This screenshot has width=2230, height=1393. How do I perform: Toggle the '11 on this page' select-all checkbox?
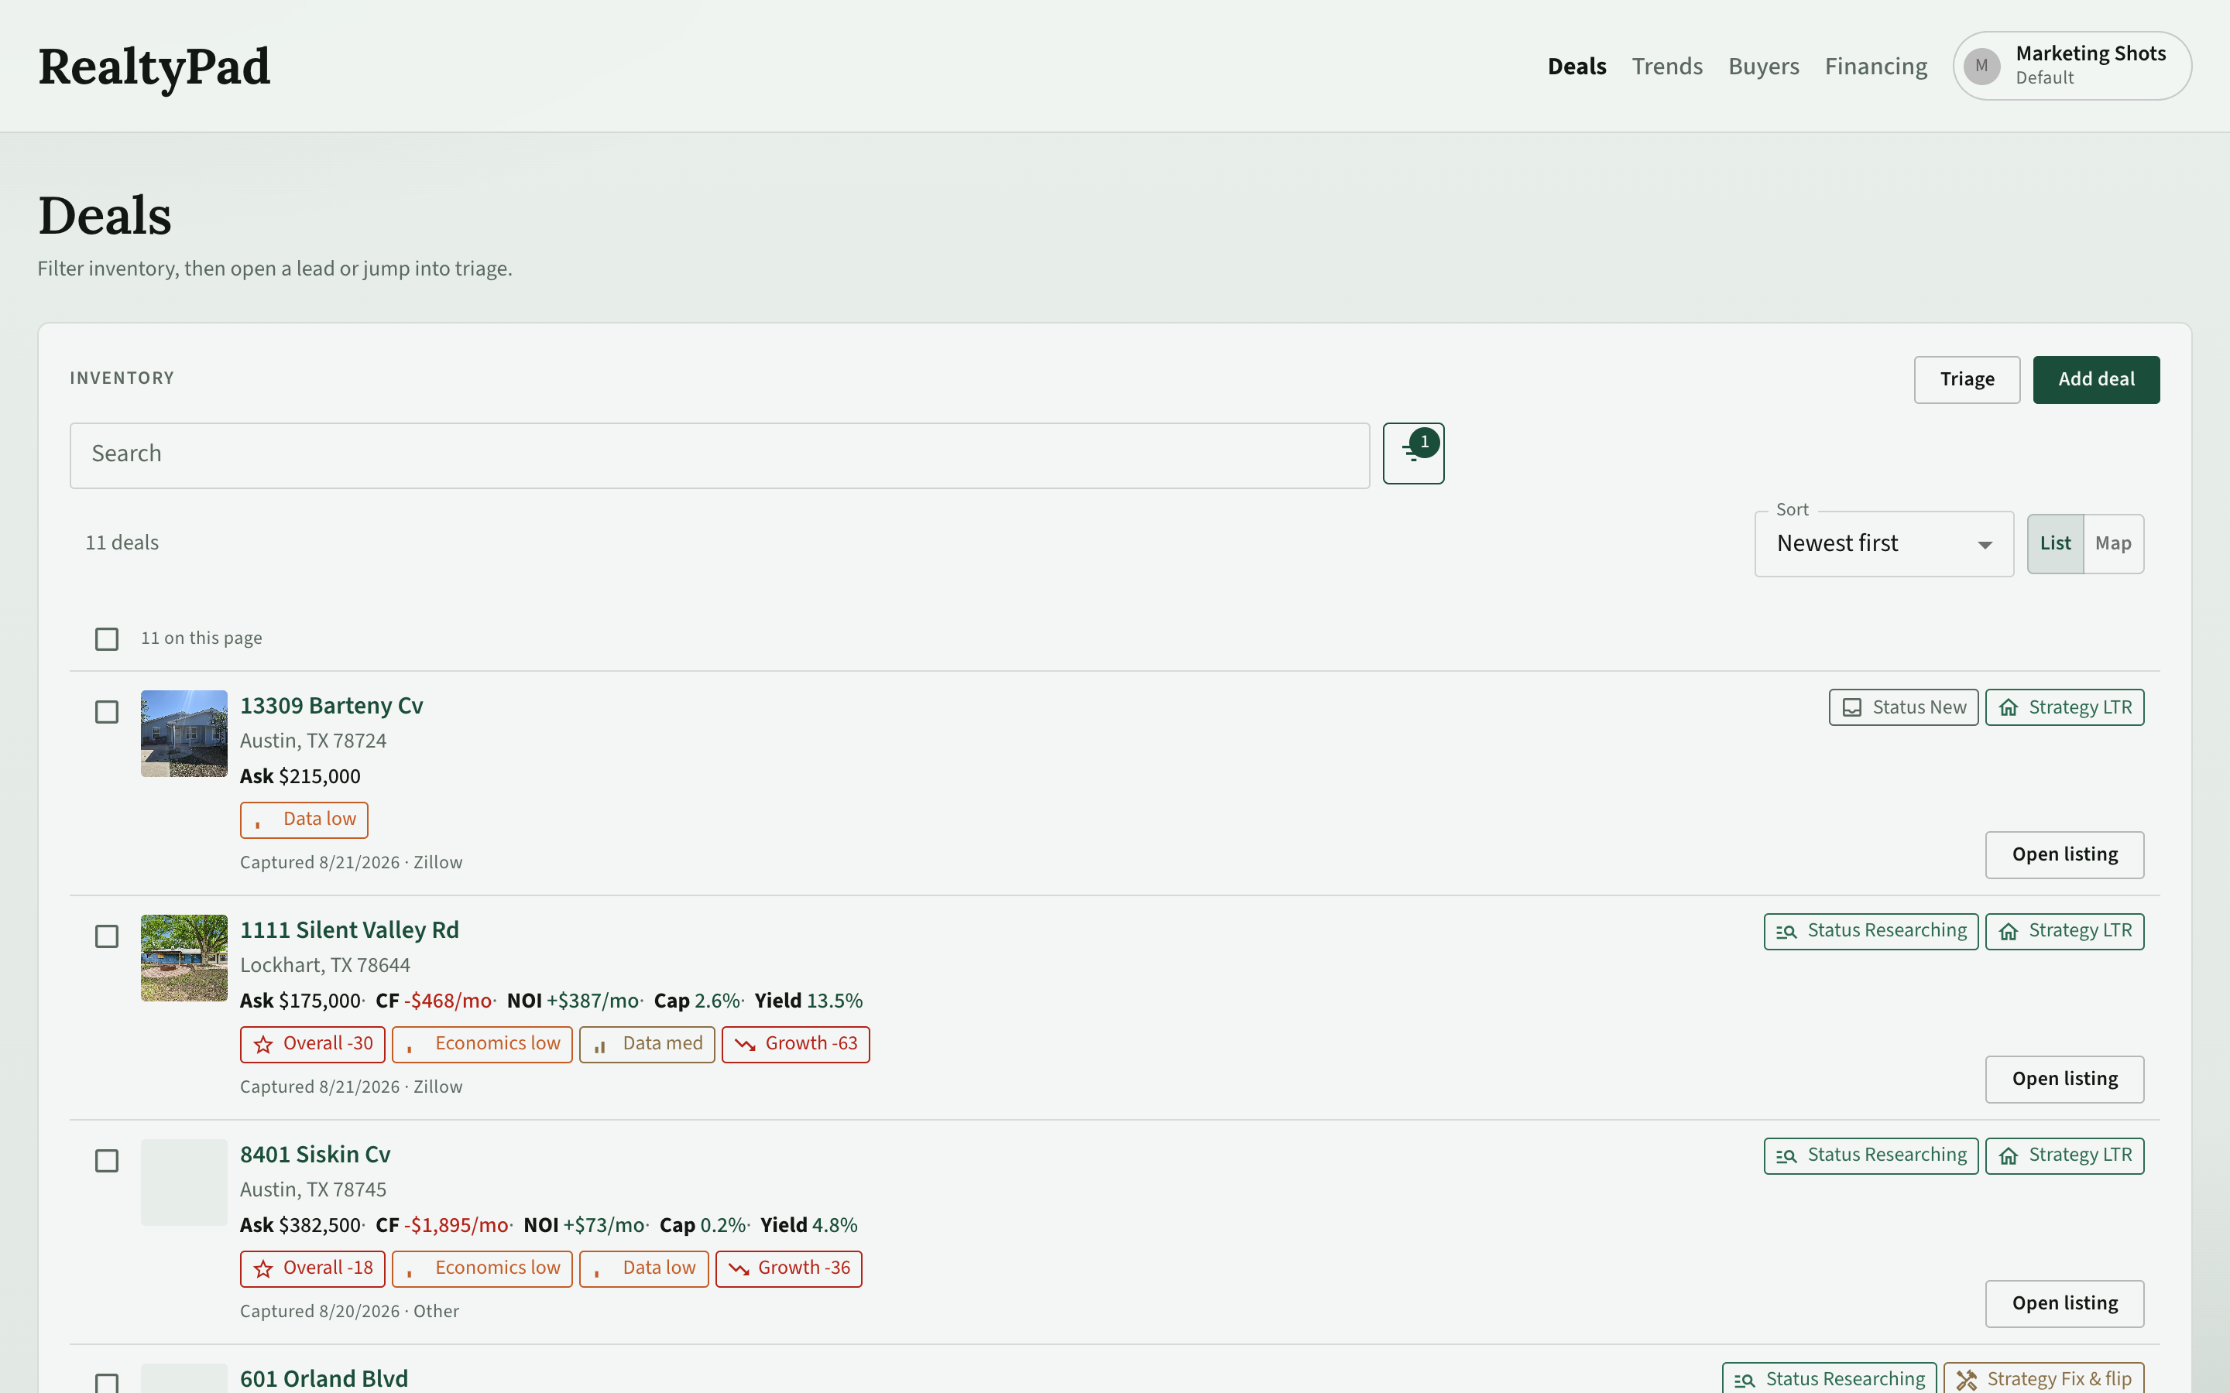point(107,638)
